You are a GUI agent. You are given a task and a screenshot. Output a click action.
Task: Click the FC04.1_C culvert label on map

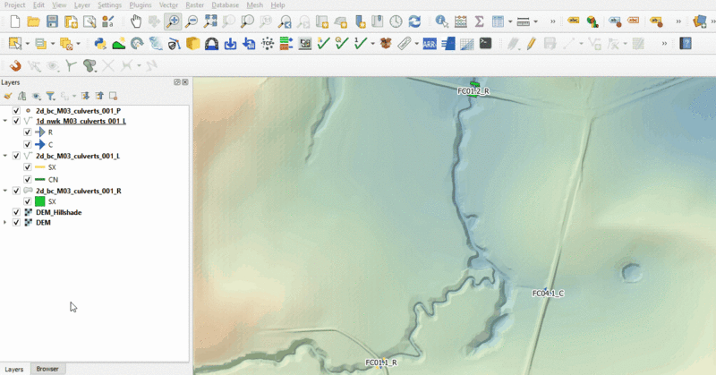548,294
